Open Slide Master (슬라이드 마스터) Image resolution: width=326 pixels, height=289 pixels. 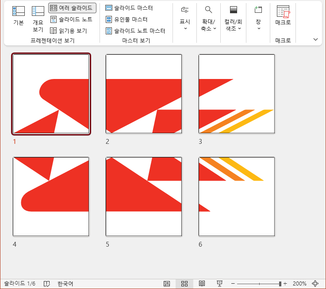(129, 8)
